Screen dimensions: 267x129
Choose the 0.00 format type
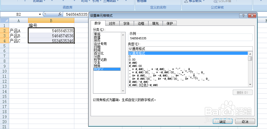pos(188,60)
